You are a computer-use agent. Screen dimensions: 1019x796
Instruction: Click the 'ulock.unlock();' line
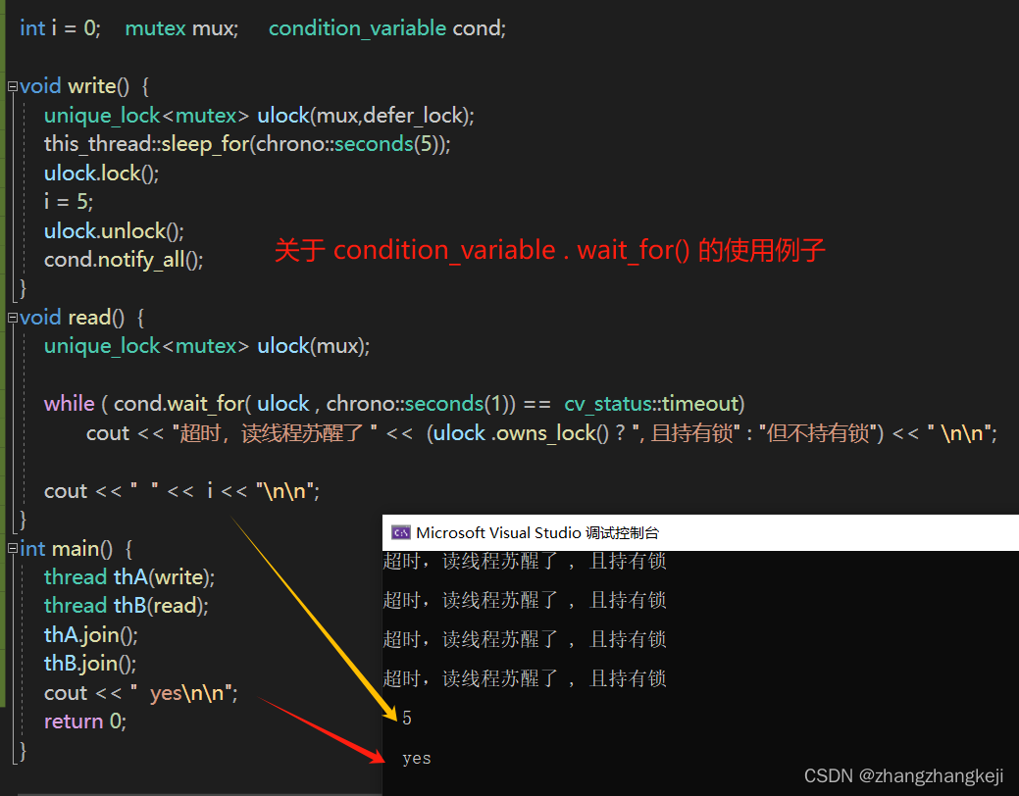[114, 230]
